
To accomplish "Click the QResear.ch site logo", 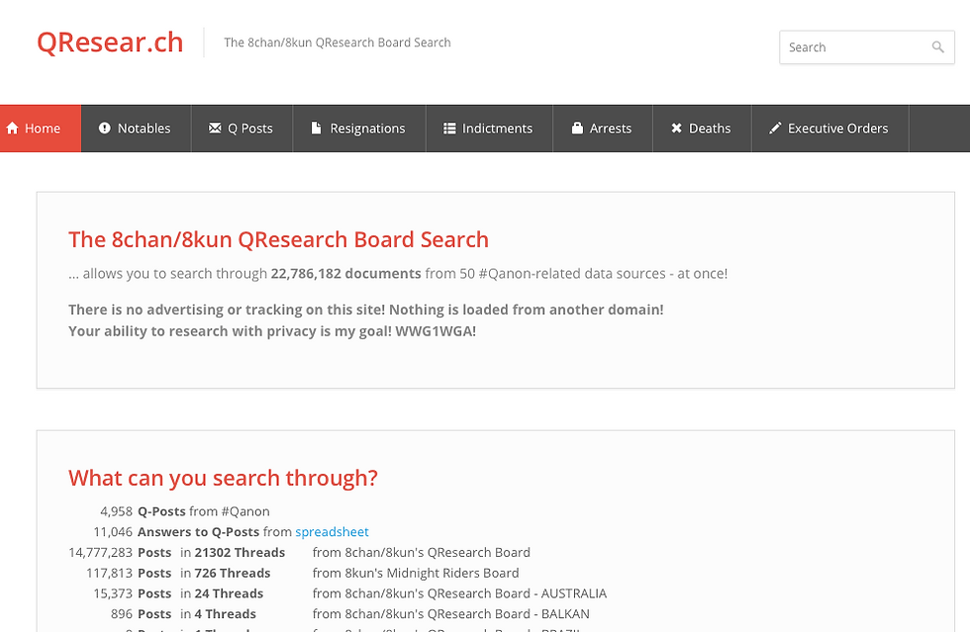I will [x=110, y=43].
